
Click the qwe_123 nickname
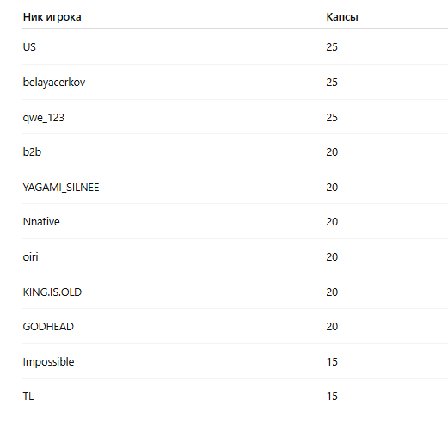pyautogui.click(x=44, y=118)
